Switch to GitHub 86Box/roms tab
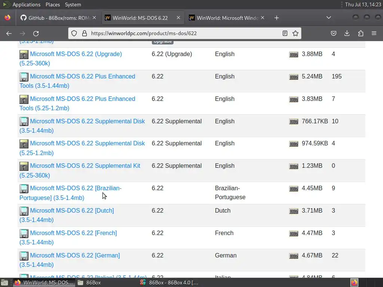The width and height of the screenshot is (383, 287). 58,18
